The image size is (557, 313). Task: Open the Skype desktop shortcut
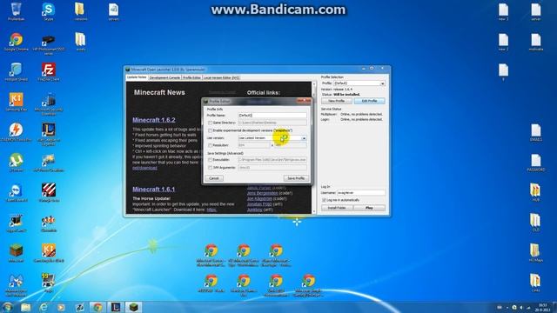tap(49, 10)
